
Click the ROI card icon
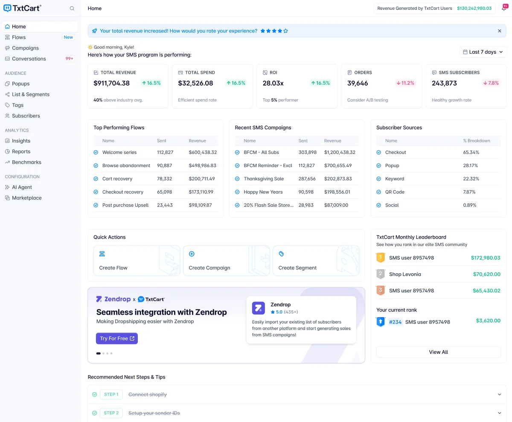coord(265,72)
